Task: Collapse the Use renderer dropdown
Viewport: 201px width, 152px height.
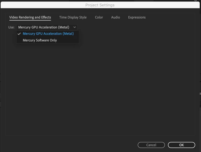Action: pos(47,27)
